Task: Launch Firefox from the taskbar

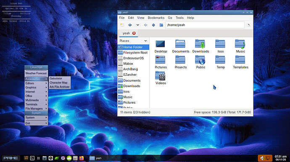Action: pos(82,158)
